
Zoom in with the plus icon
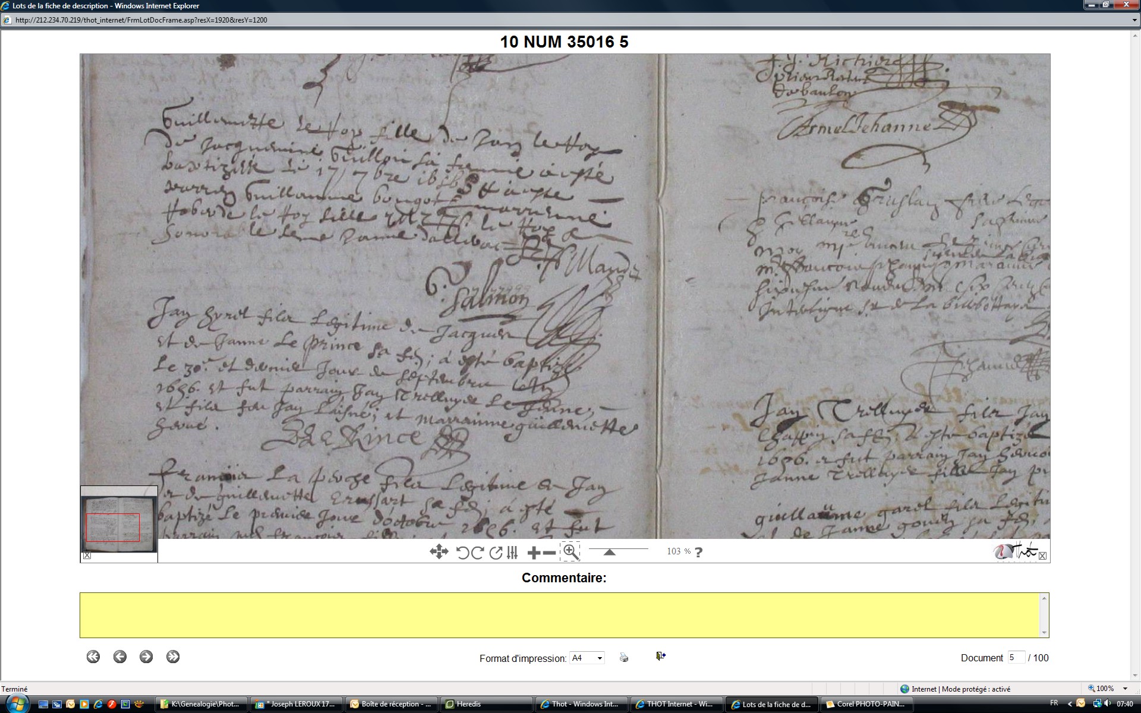pyautogui.click(x=534, y=553)
